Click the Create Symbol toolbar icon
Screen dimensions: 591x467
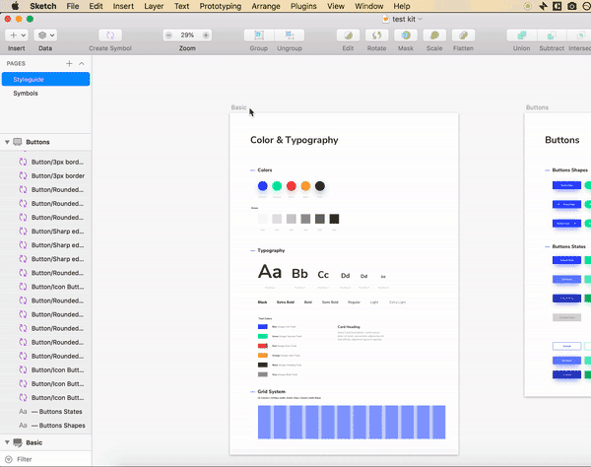coord(111,35)
